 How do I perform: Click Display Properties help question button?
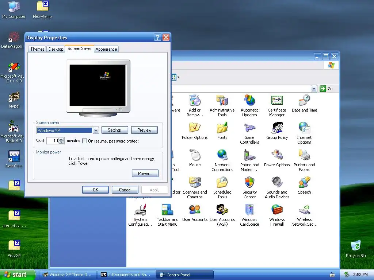click(157, 38)
